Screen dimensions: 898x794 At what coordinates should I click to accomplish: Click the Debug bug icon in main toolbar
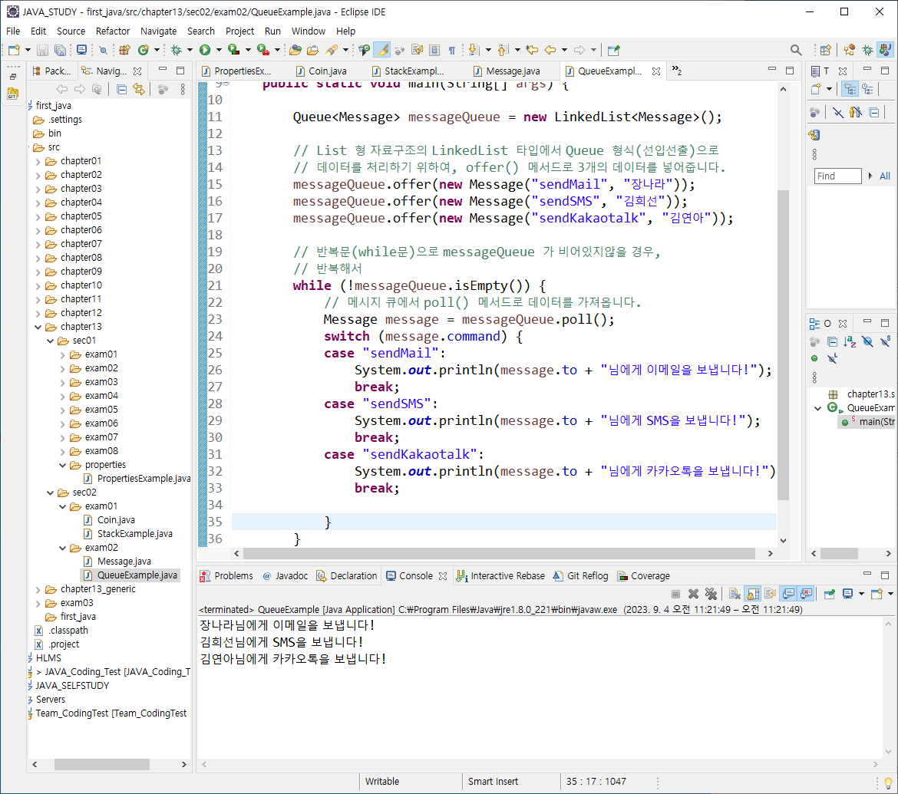(x=176, y=50)
